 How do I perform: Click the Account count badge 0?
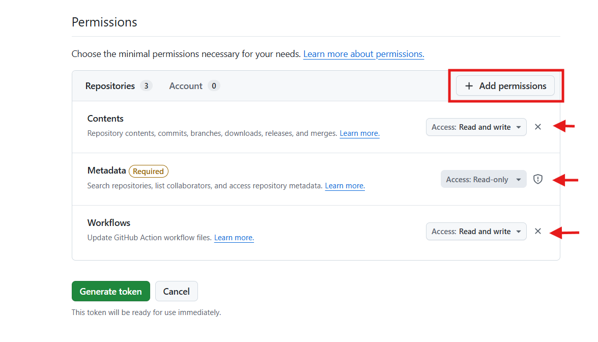pyautogui.click(x=214, y=86)
